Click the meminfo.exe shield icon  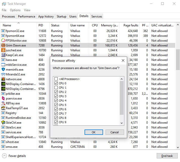[3, 69]
